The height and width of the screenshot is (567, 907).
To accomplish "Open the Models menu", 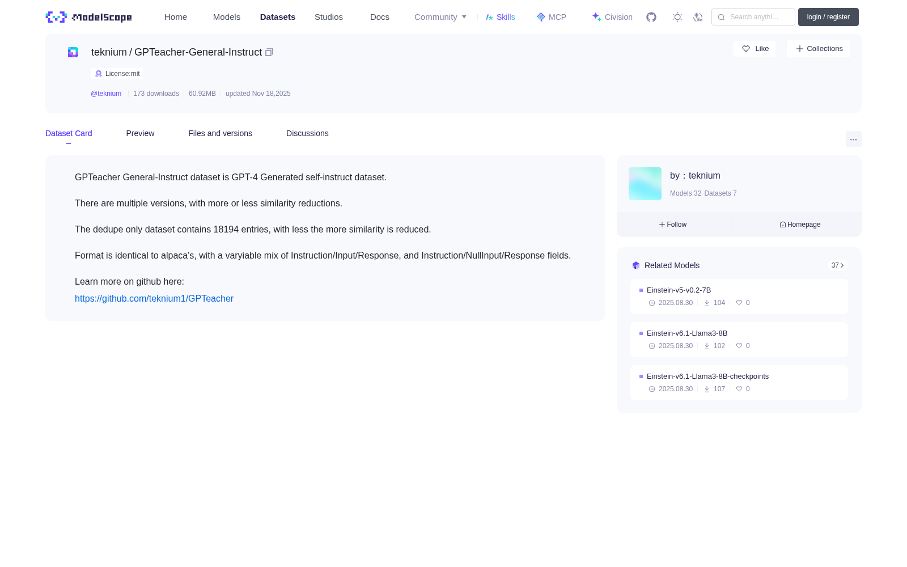I will tap(227, 17).
